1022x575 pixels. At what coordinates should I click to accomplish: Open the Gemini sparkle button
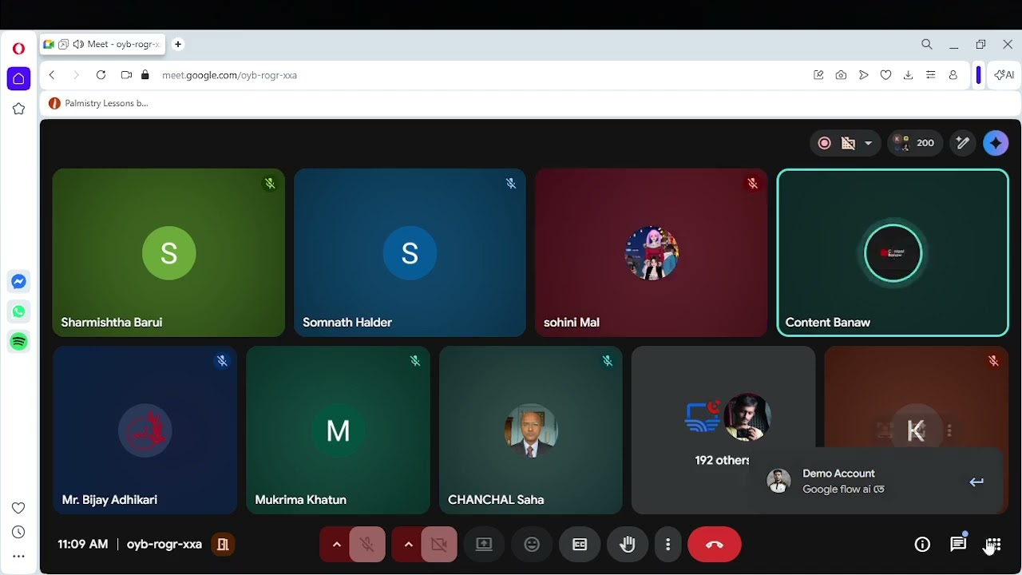pyautogui.click(x=996, y=143)
